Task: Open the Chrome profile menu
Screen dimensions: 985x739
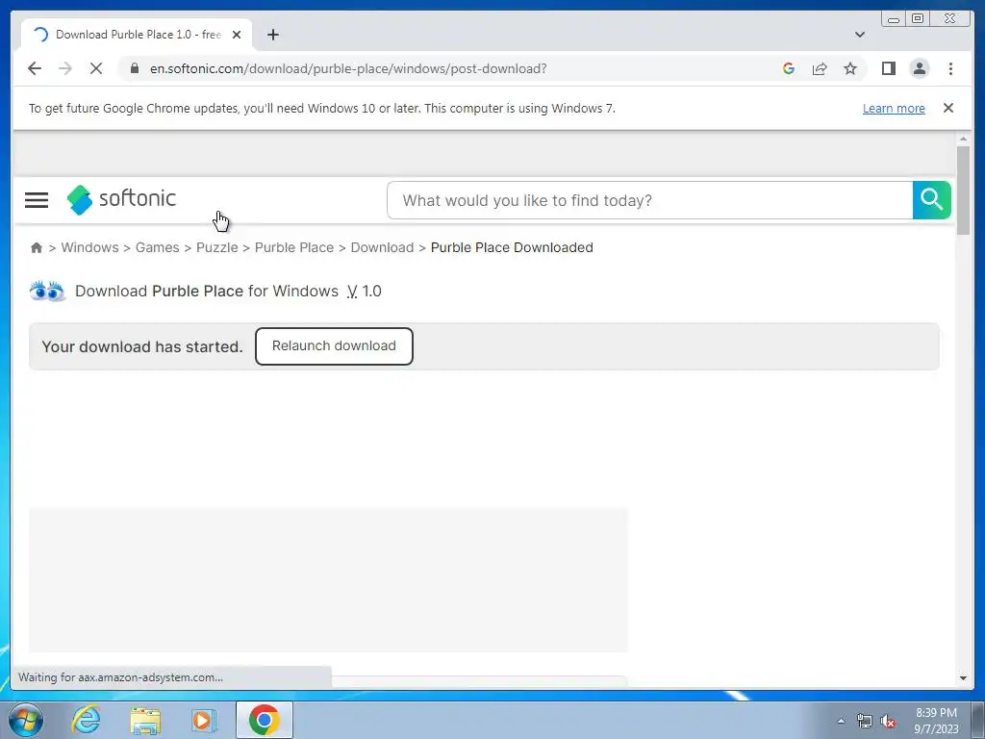Action: pos(919,68)
